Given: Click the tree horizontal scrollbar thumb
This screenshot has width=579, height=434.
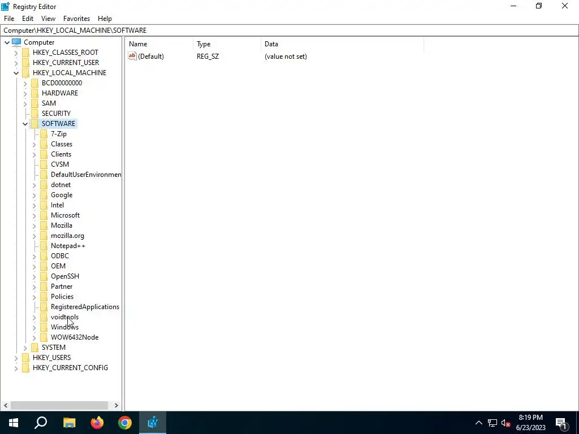Looking at the screenshot, I should click(x=59, y=405).
